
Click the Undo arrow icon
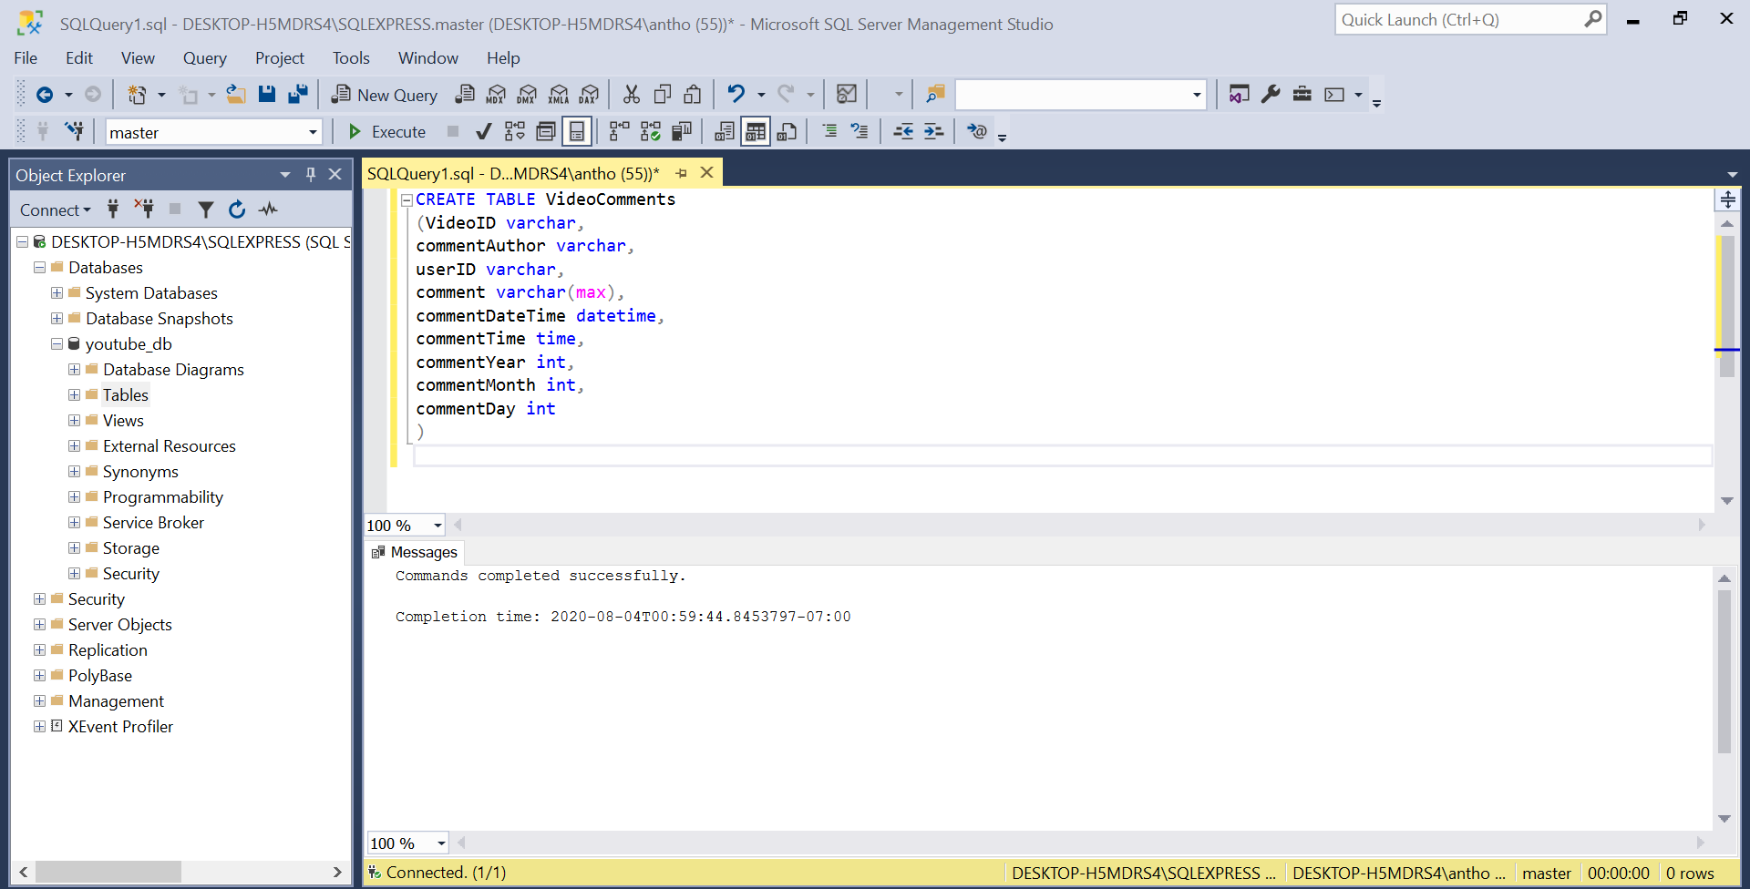click(x=736, y=94)
